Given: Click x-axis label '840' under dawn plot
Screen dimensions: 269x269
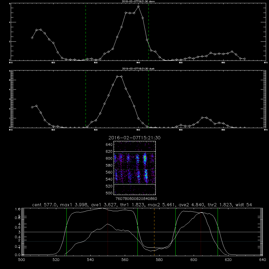Looking at the screenshot, I should coord(138,63).
